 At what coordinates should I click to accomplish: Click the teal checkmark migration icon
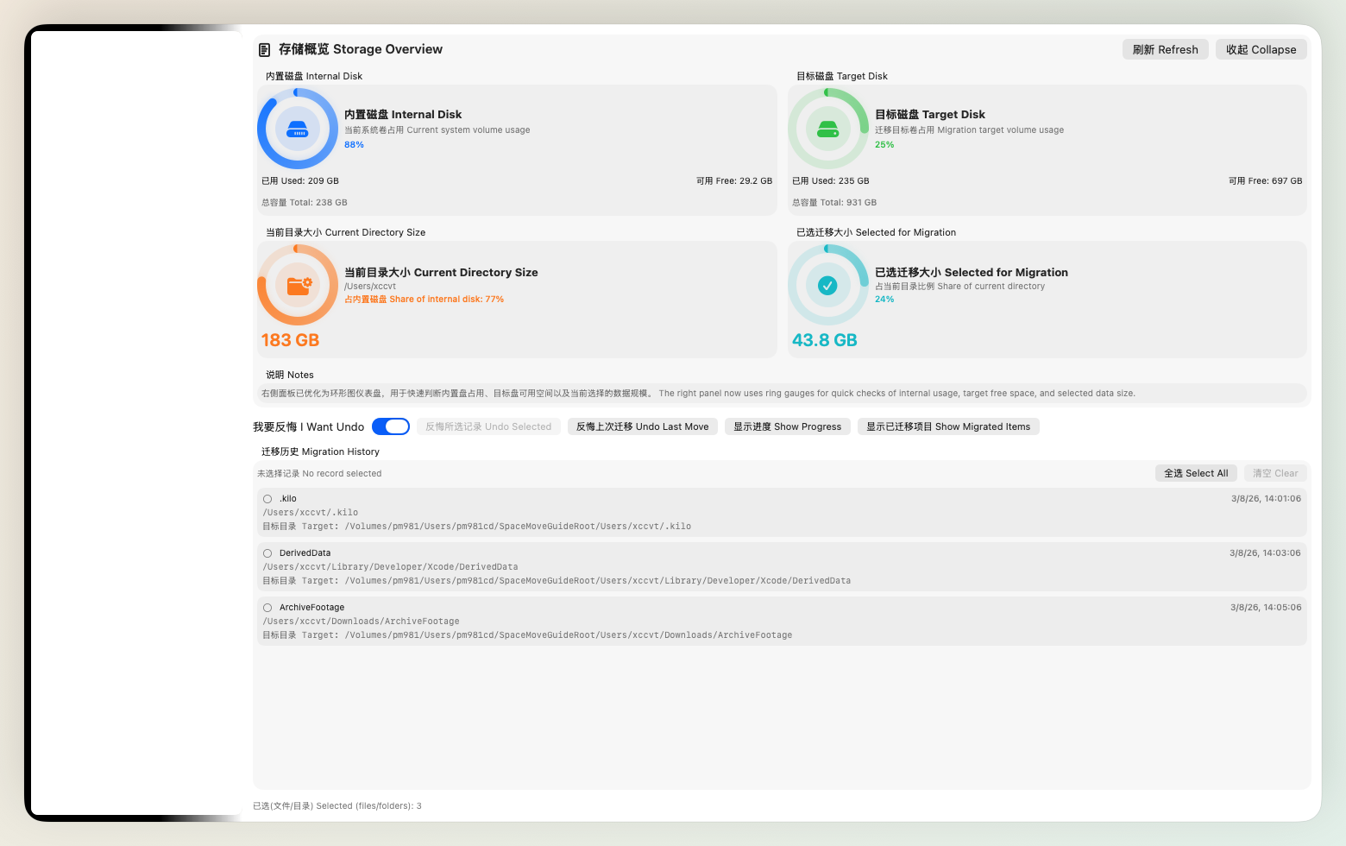(x=827, y=285)
